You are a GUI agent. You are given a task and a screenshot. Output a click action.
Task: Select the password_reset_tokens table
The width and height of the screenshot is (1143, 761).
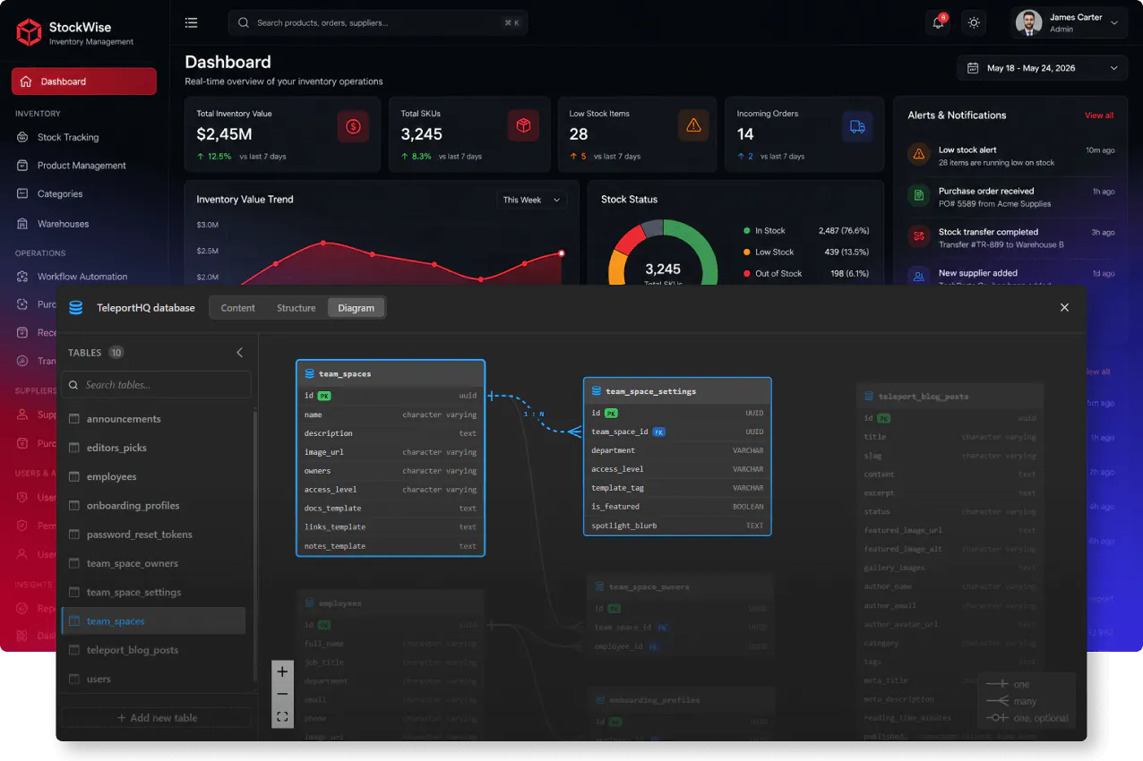coord(153,534)
